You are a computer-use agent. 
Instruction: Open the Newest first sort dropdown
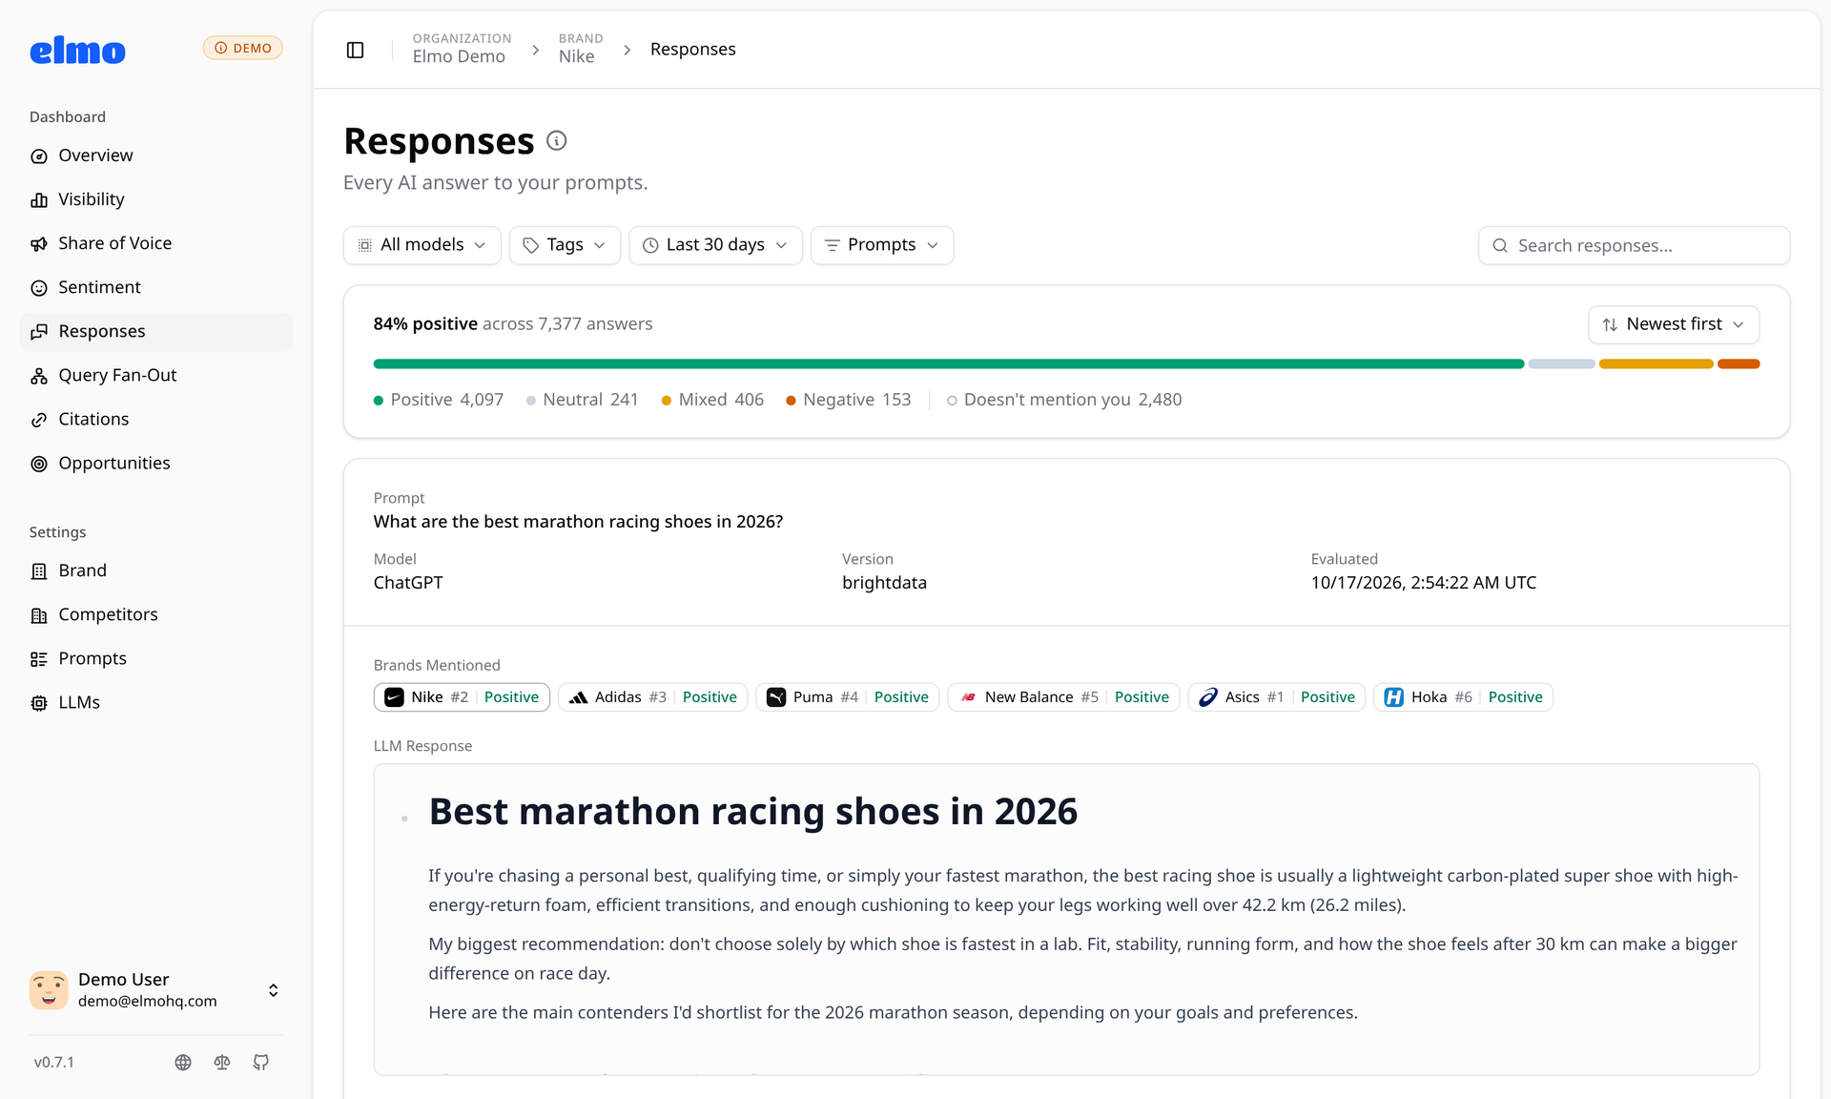(x=1674, y=324)
